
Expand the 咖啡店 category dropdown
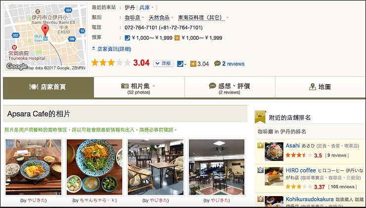pos(134,17)
